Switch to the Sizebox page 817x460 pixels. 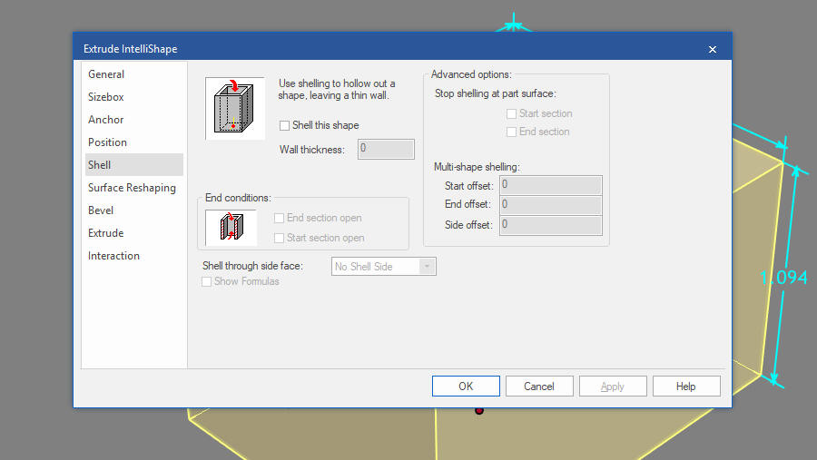[134, 97]
